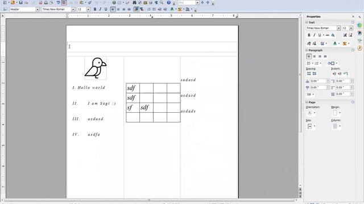Open the sidebar font size dropdown arrow
The image size is (364, 204).
[x=351, y=28]
